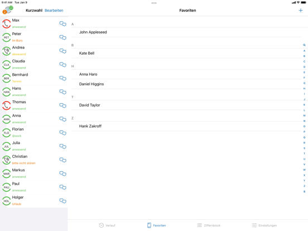The image size is (308, 231).
Task: Click Bearbeiten to edit speed dial
Action: [54, 11]
